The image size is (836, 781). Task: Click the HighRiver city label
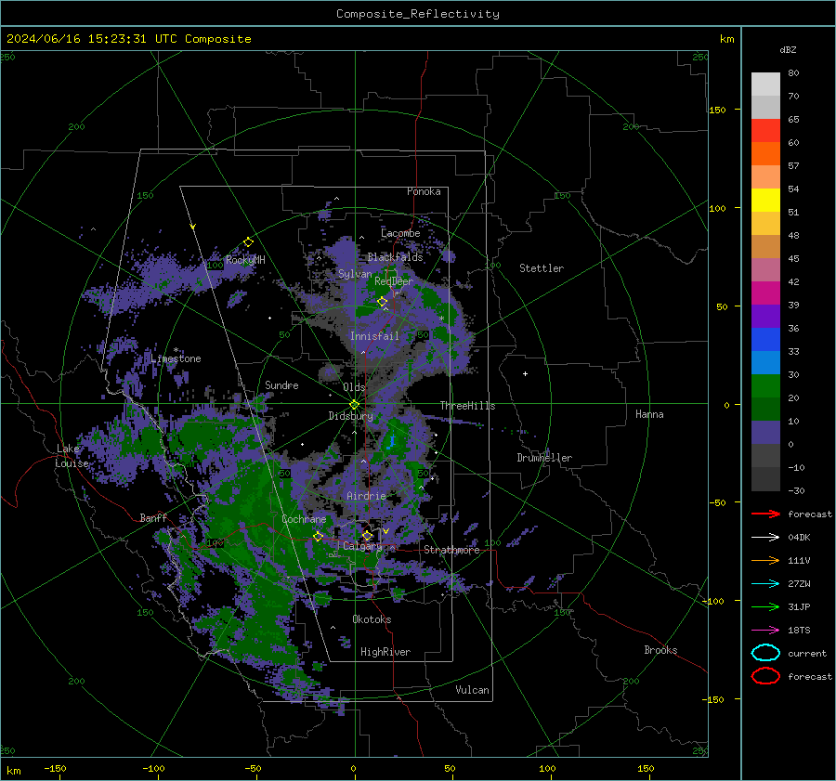click(385, 652)
